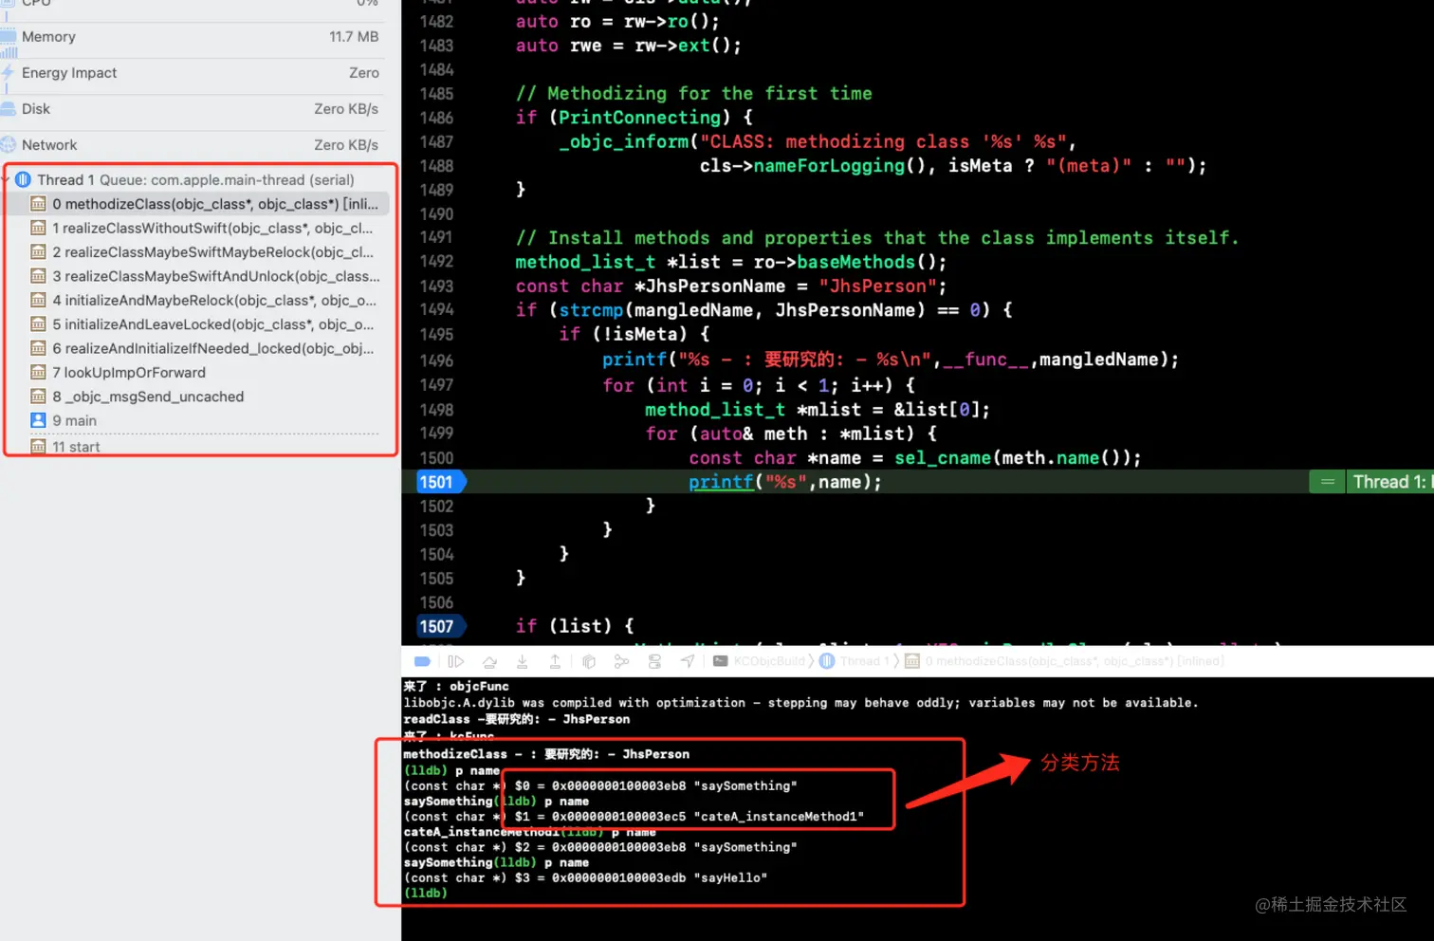
Task: Open the Debug View Hierarchy icon
Action: click(x=588, y=661)
